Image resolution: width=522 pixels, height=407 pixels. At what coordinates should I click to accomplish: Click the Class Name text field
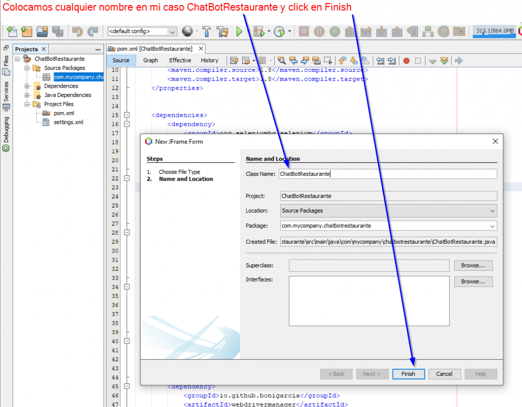(x=387, y=174)
